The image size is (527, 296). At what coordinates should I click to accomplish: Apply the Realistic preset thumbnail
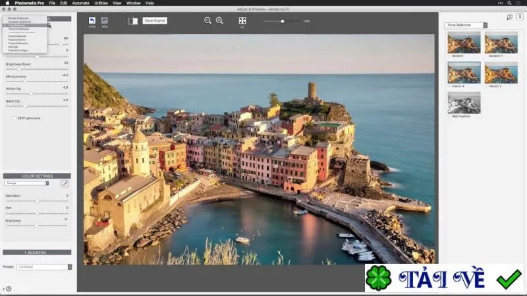click(x=464, y=43)
